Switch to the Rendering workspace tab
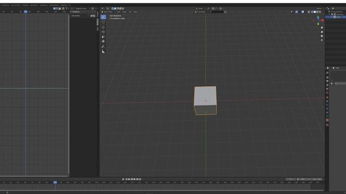346x194 pixels. pos(44,5)
